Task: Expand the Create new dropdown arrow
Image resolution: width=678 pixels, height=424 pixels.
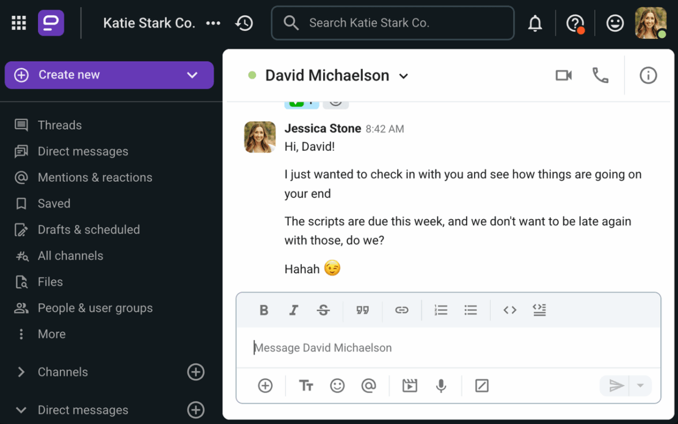Action: click(x=192, y=74)
